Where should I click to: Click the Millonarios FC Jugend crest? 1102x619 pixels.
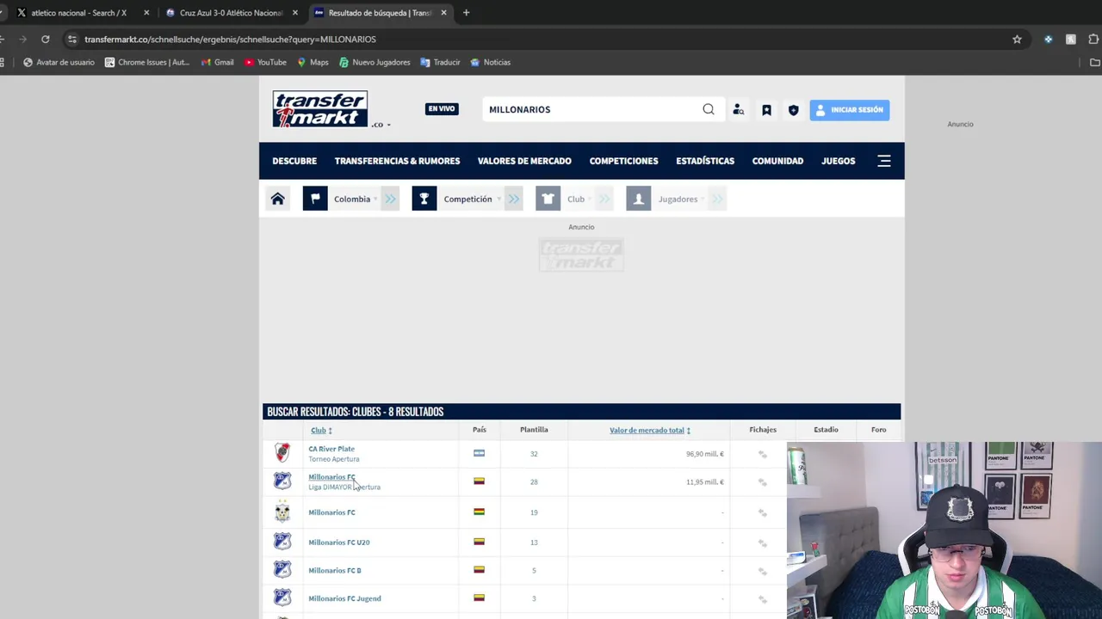pyautogui.click(x=282, y=598)
